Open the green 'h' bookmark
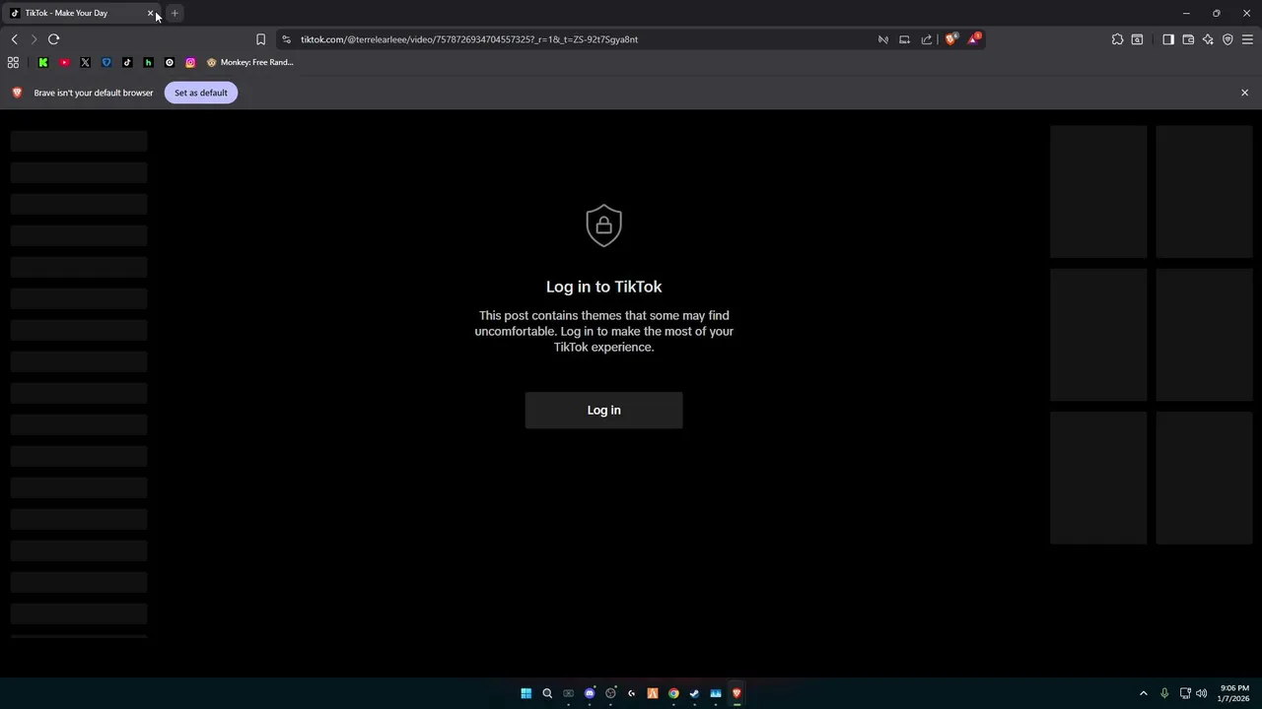This screenshot has width=1262, height=709. click(x=148, y=62)
